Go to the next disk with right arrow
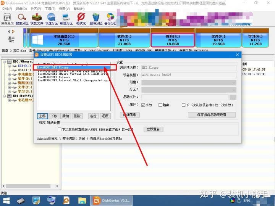The width and height of the screenshot is (275, 206). coord(13,32)
